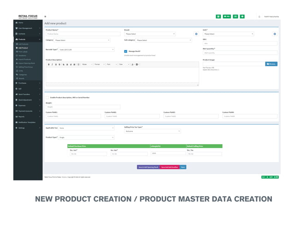Click the Stock Transfers truck icon
The height and width of the screenshot is (227, 294).
click(17, 94)
